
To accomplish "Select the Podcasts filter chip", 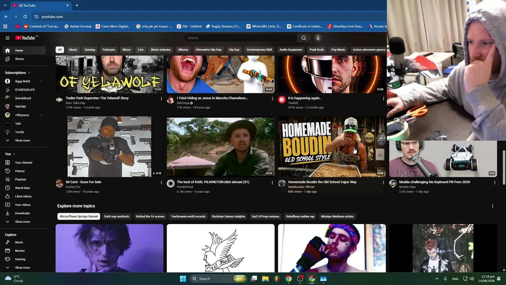I will (109, 49).
